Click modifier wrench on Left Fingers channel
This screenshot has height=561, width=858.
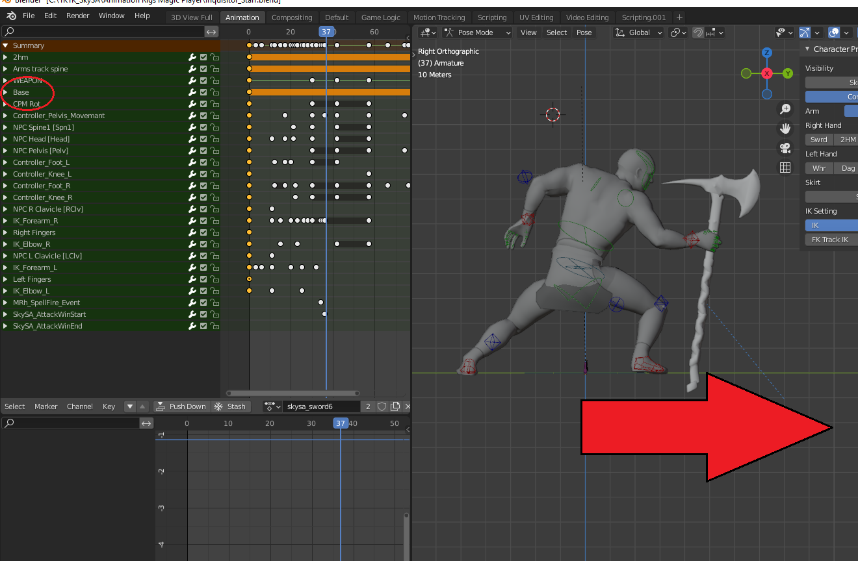(x=192, y=279)
